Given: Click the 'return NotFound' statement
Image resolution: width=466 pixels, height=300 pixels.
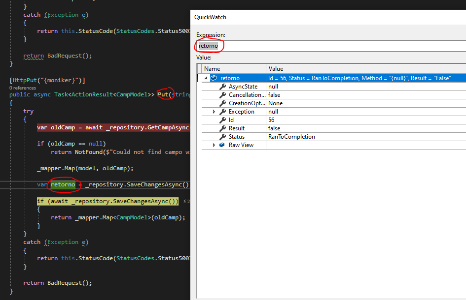Looking at the screenshot, I should click(120, 152).
